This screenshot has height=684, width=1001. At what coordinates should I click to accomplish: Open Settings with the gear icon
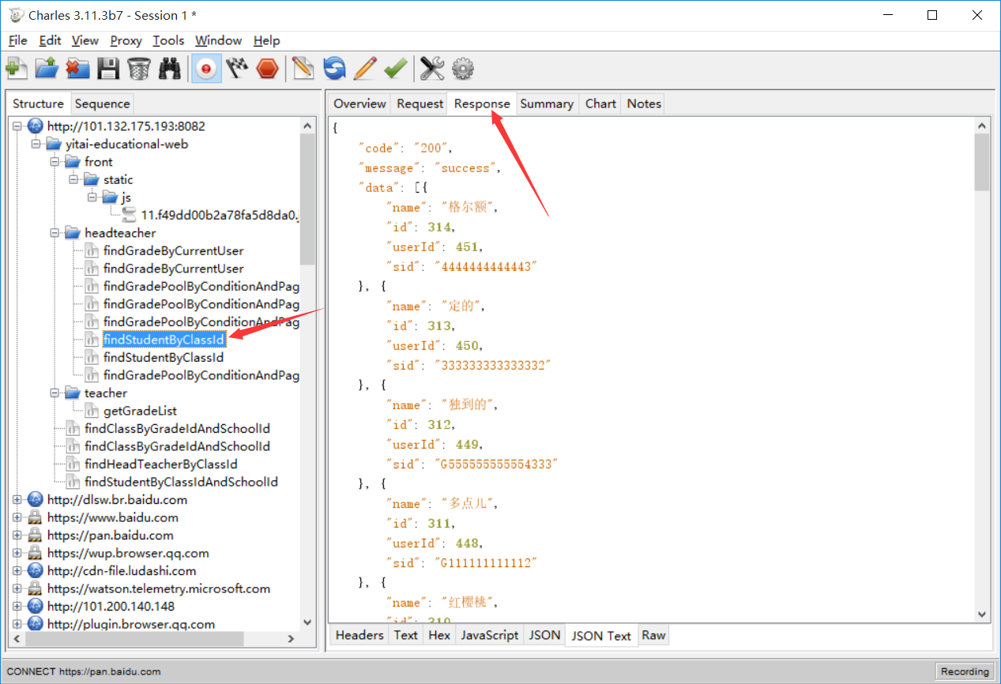click(x=462, y=68)
